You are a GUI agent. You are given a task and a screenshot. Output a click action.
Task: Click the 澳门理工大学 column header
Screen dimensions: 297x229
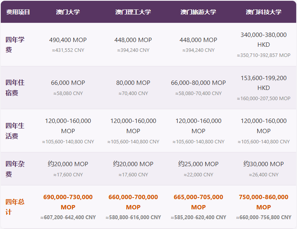point(133,12)
